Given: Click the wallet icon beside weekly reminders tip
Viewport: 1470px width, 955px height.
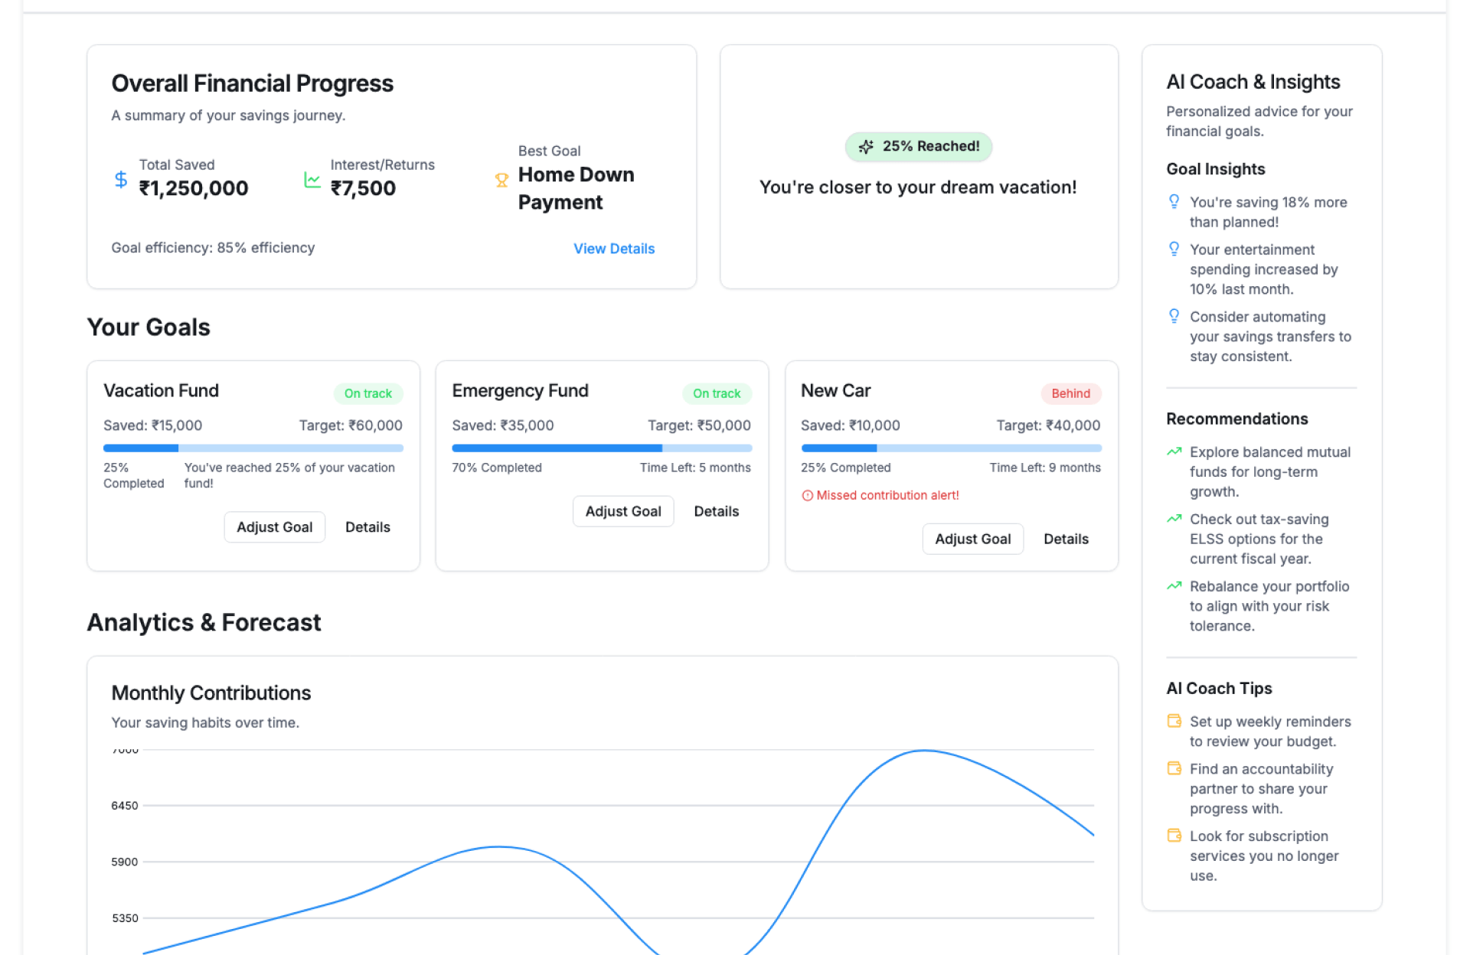Looking at the screenshot, I should pos(1174,721).
